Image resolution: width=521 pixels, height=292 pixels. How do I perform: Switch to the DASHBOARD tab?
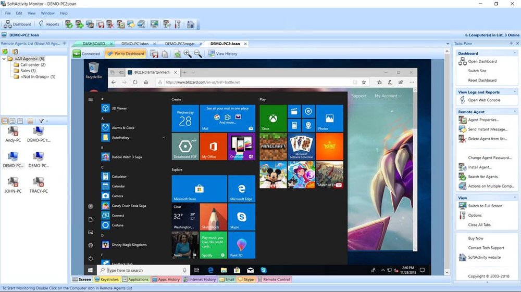[x=94, y=44]
